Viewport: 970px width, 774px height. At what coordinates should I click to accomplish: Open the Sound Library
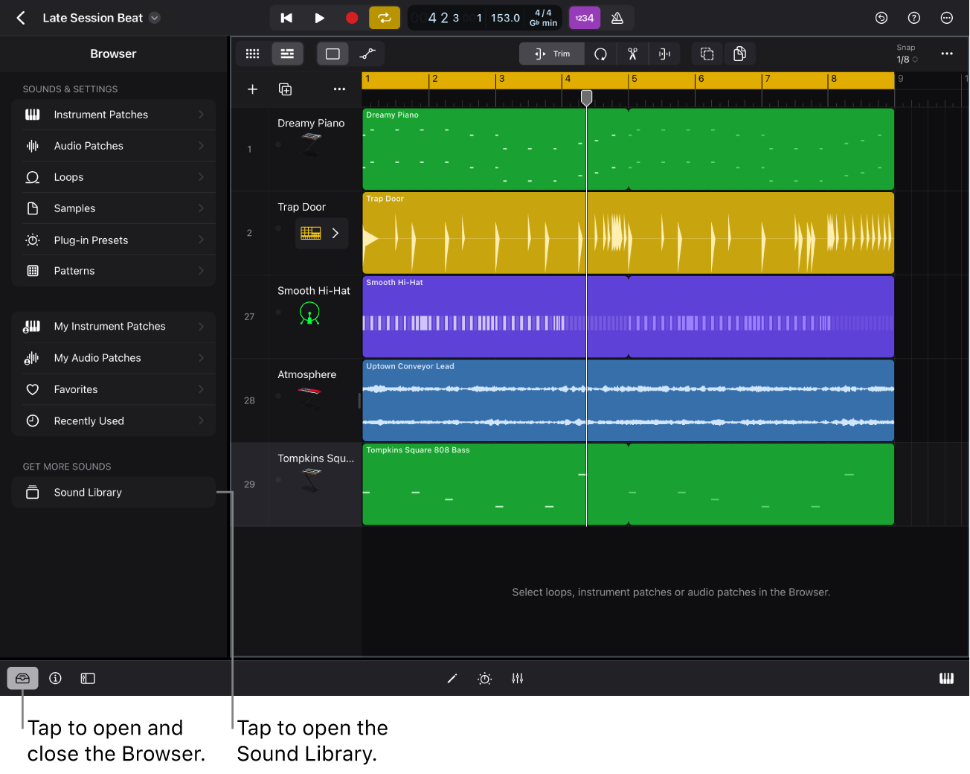click(x=114, y=493)
